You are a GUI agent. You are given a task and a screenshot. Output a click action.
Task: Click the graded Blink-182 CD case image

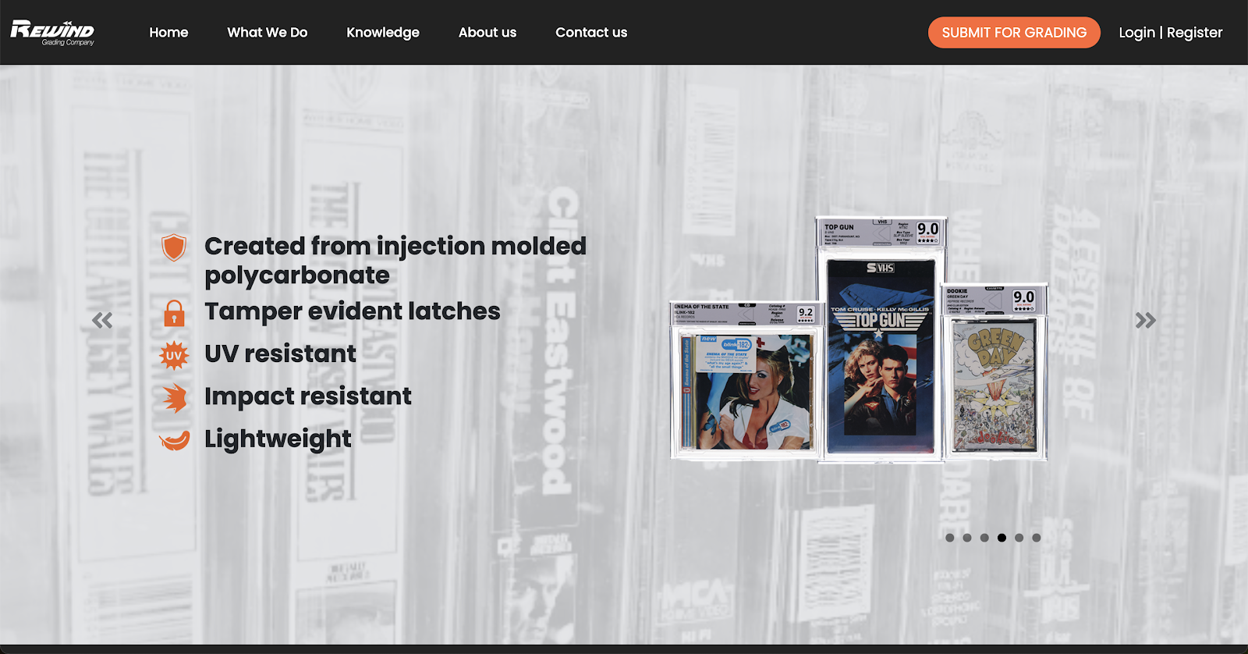pyautogui.click(x=745, y=380)
